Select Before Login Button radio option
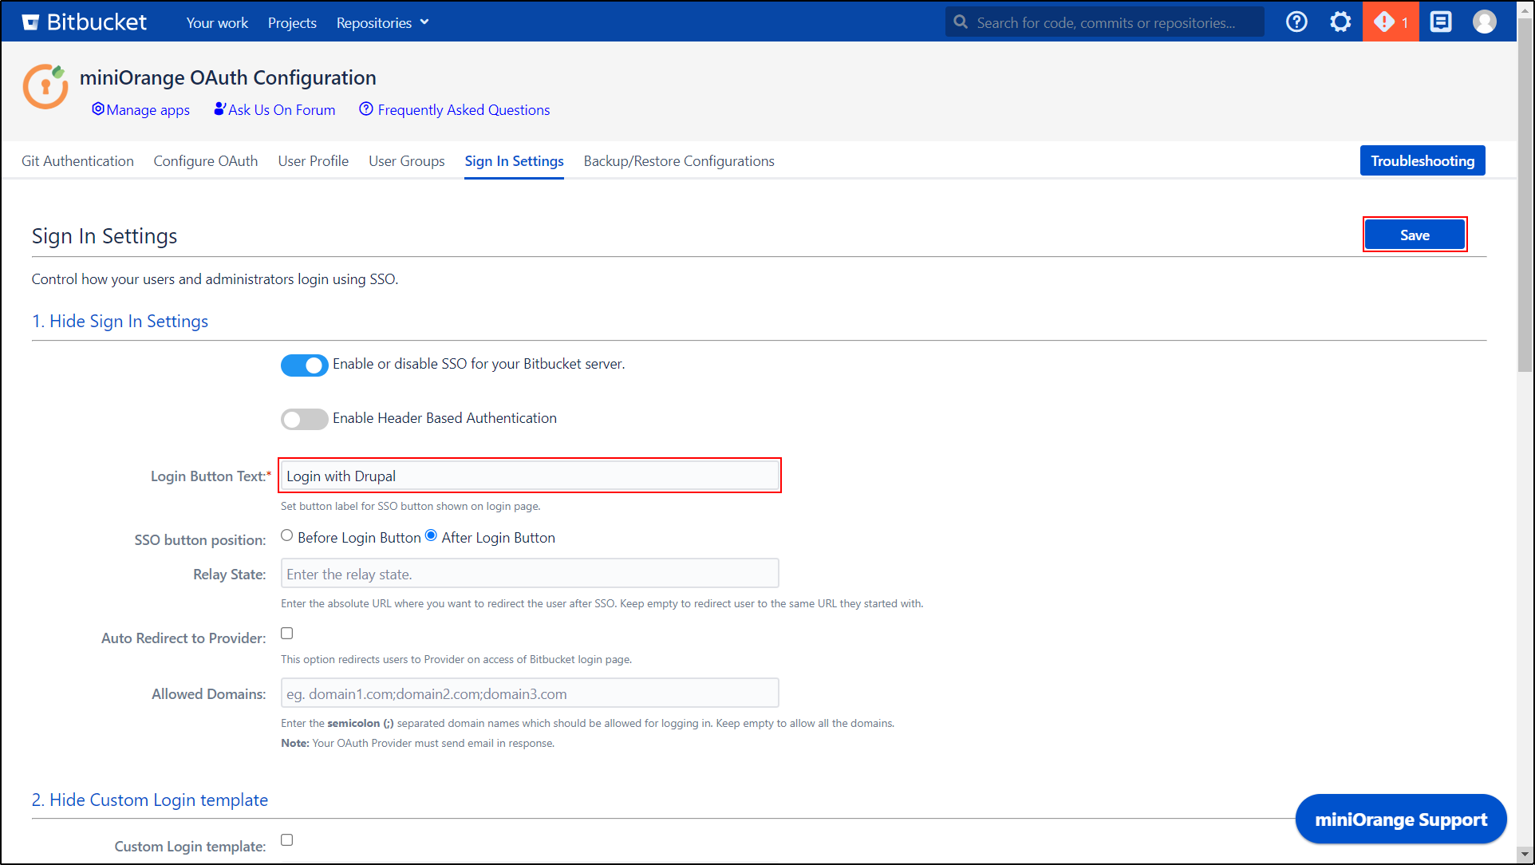Viewport: 1535px width, 865px height. [x=287, y=535]
